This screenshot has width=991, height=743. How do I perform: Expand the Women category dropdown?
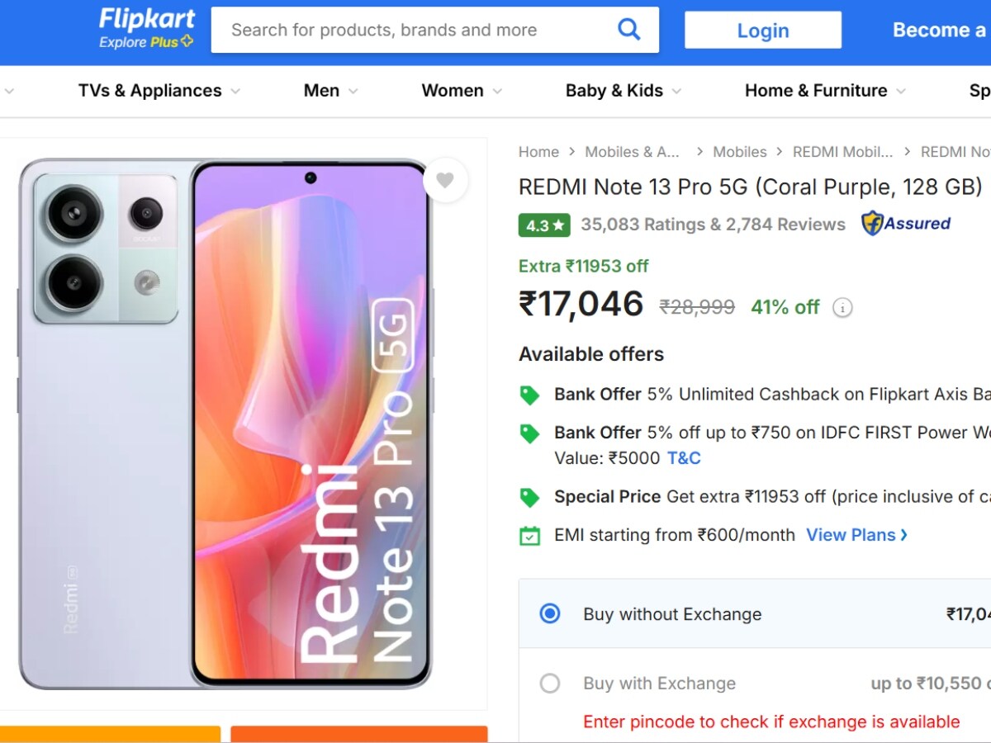coord(461,91)
